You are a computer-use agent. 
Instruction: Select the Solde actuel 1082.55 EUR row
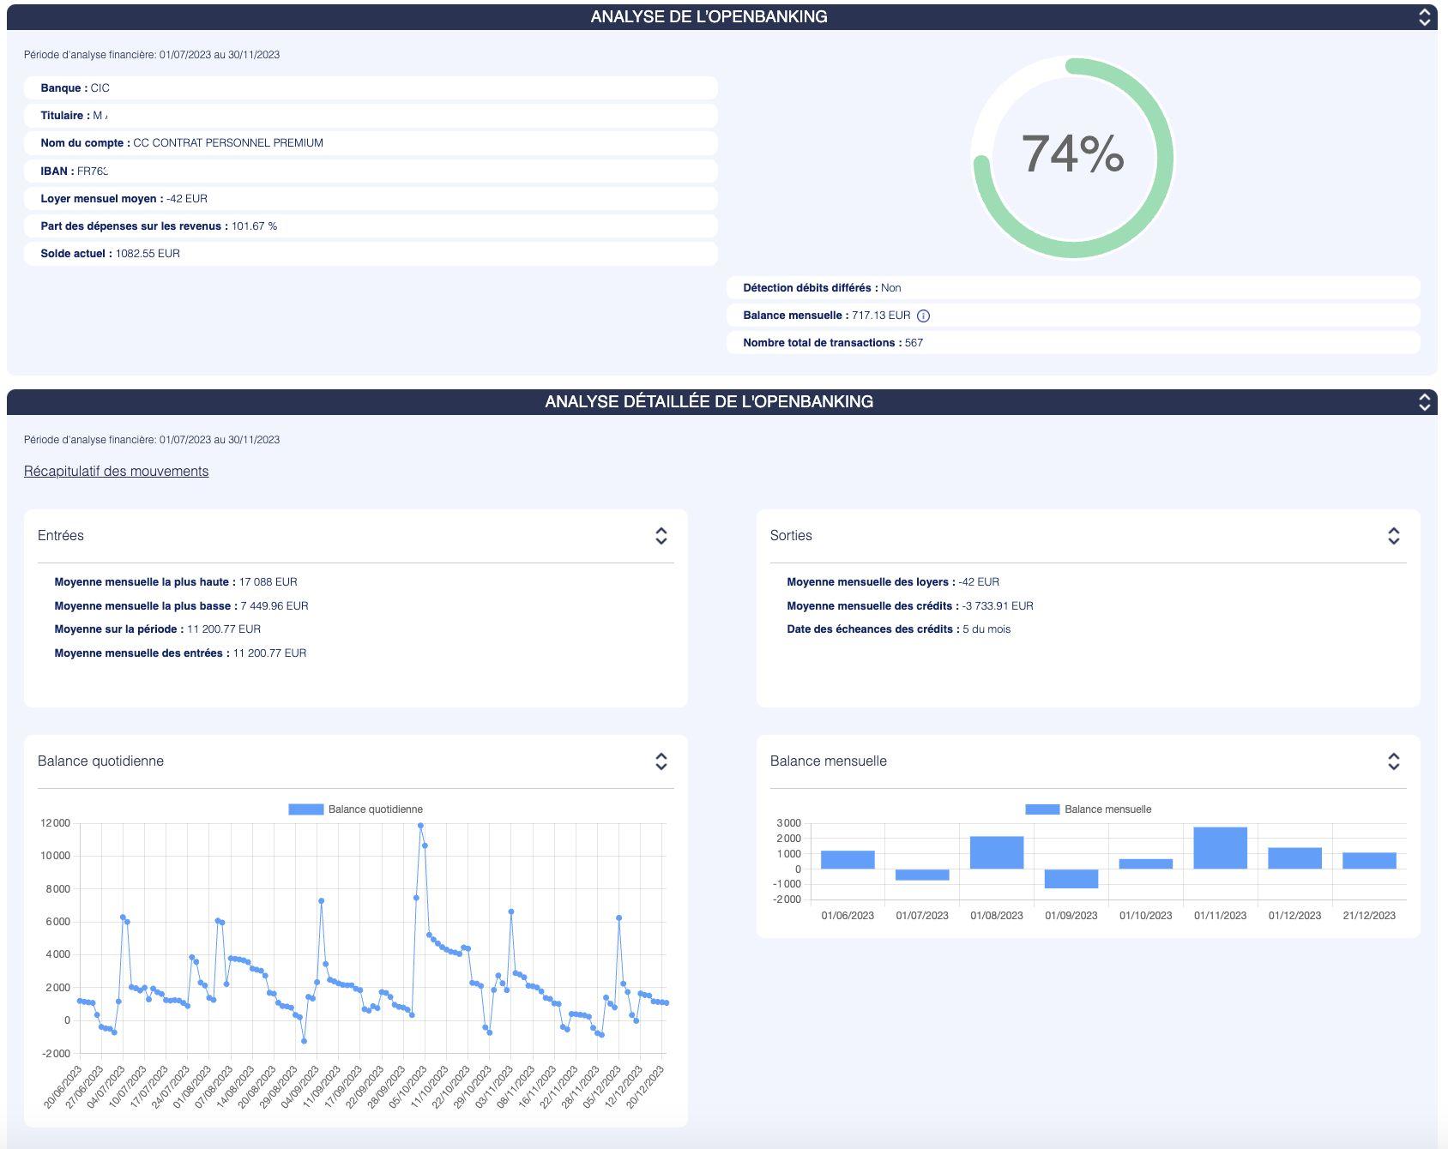pyautogui.click(x=371, y=254)
